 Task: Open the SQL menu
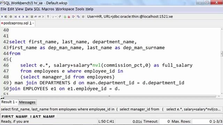click(37, 9)
